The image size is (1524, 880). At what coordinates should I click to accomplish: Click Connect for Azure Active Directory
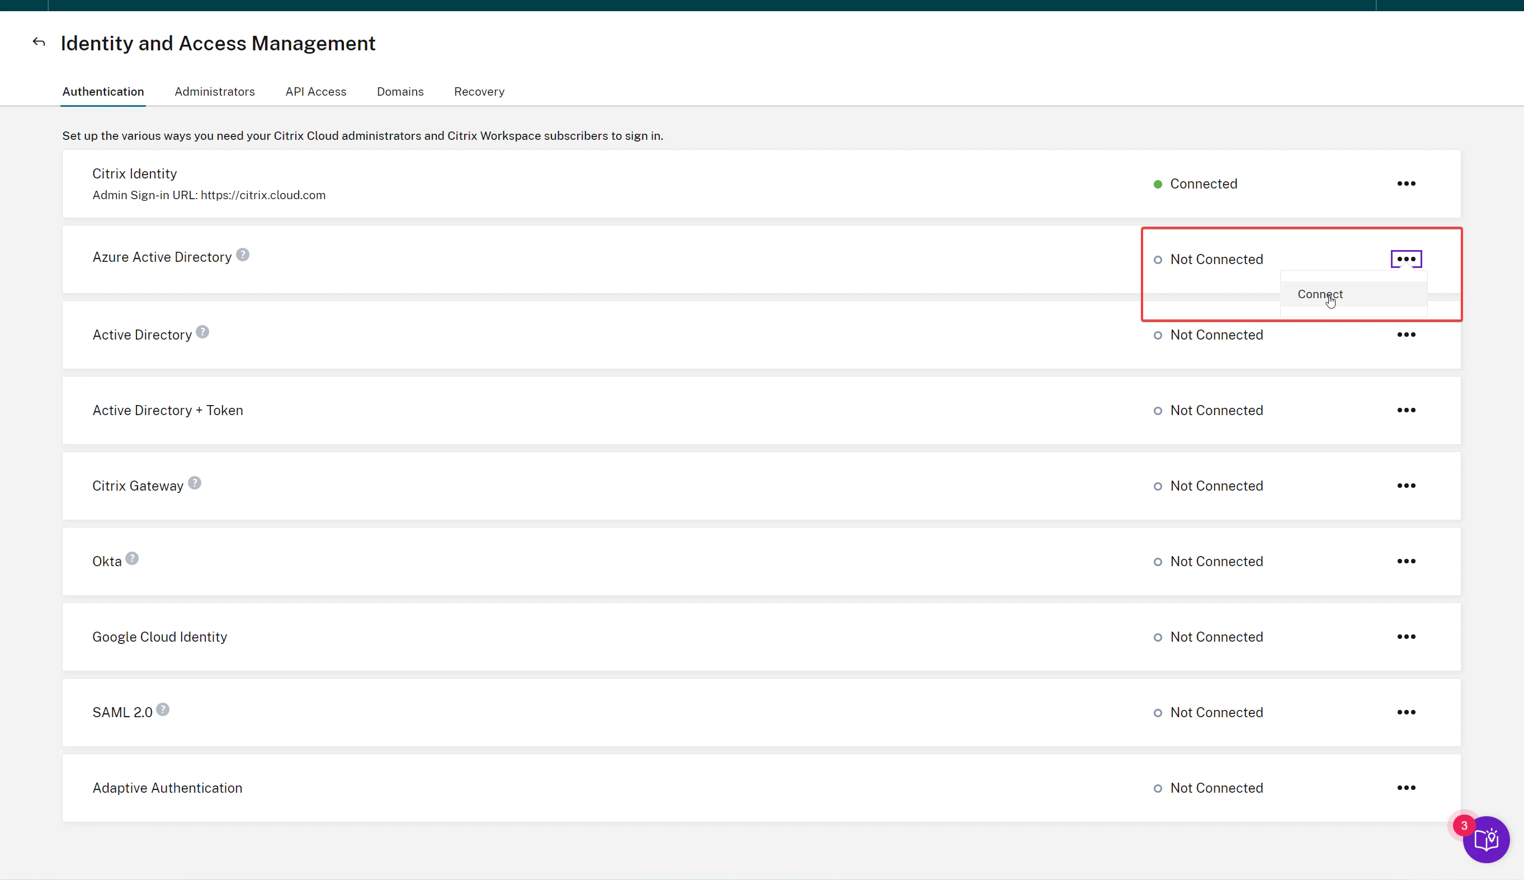pos(1320,294)
